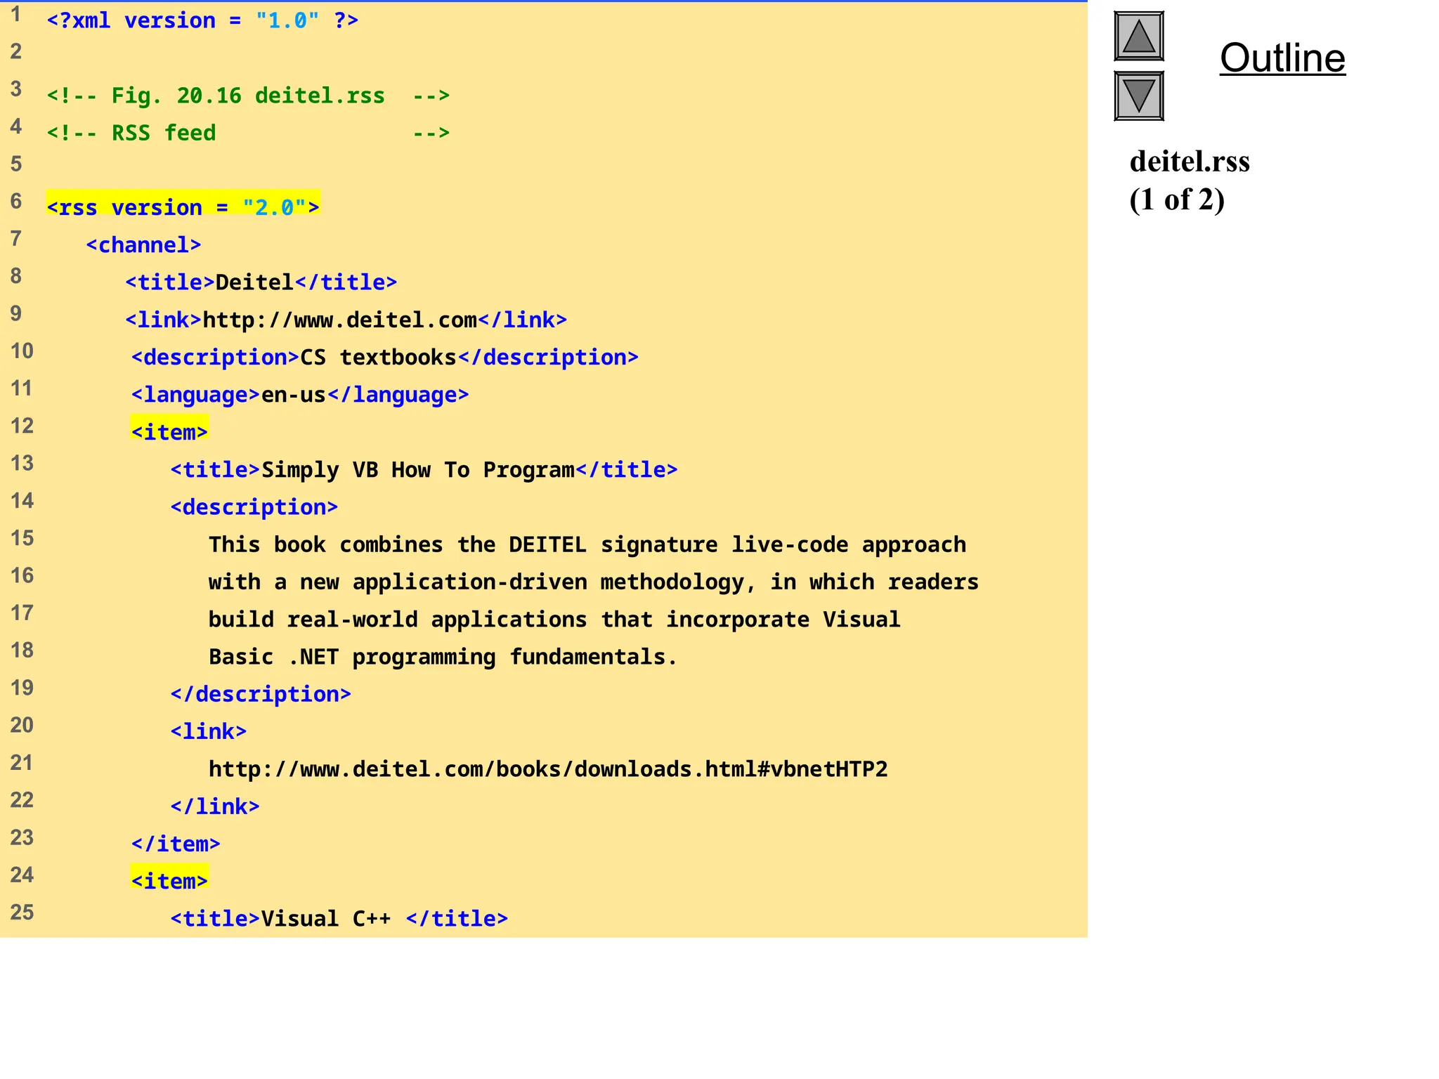The width and height of the screenshot is (1439, 1079).
Task: Click the '(1 of 2)' page indicator
Action: tap(1177, 200)
